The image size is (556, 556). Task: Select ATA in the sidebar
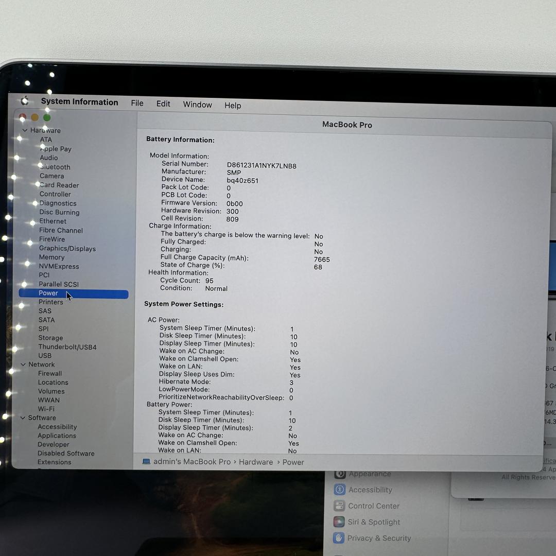point(46,140)
